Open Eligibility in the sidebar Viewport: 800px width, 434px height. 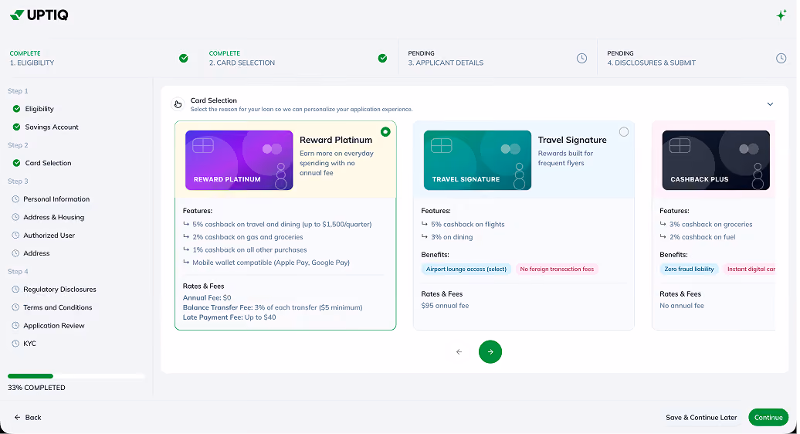[x=39, y=109]
